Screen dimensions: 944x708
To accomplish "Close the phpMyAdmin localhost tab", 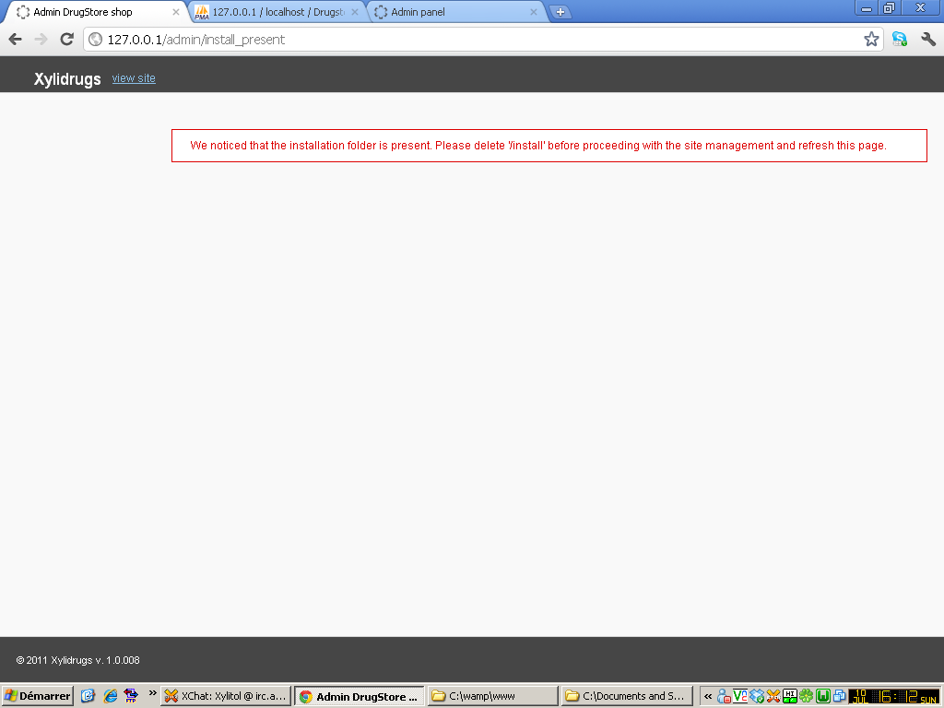I will (355, 12).
